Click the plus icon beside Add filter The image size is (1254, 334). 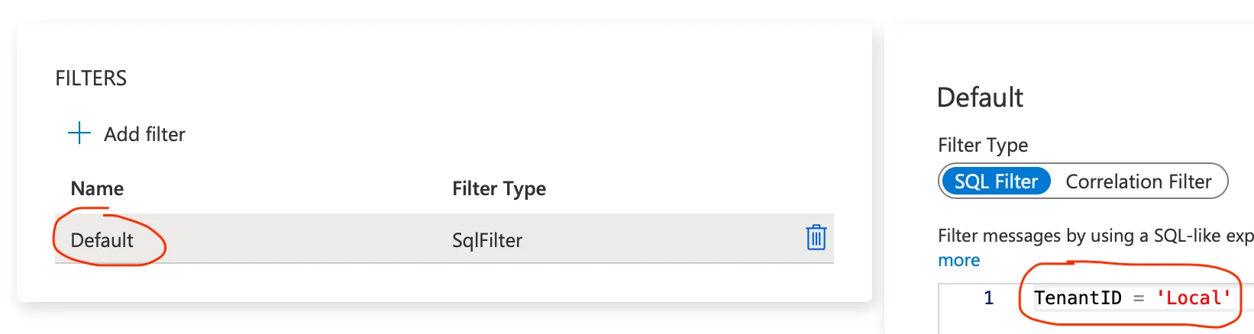[79, 133]
